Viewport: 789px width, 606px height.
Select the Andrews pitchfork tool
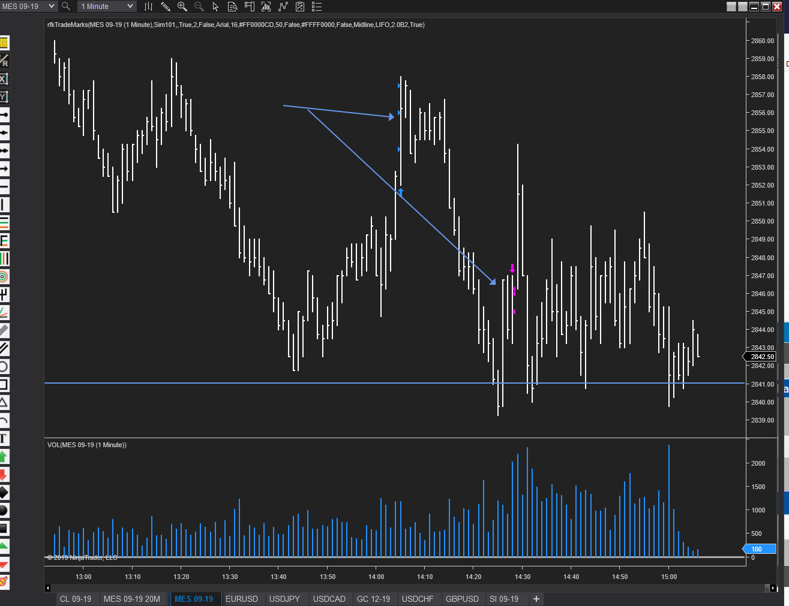tap(4, 294)
